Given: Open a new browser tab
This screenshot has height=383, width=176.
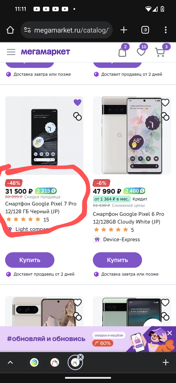Looking at the screenshot, I should point(124,30).
